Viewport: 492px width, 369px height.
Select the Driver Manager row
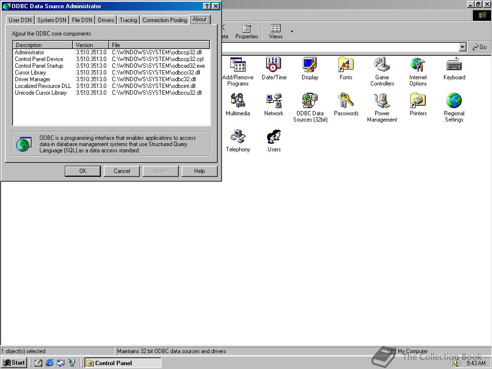pyautogui.click(x=111, y=79)
